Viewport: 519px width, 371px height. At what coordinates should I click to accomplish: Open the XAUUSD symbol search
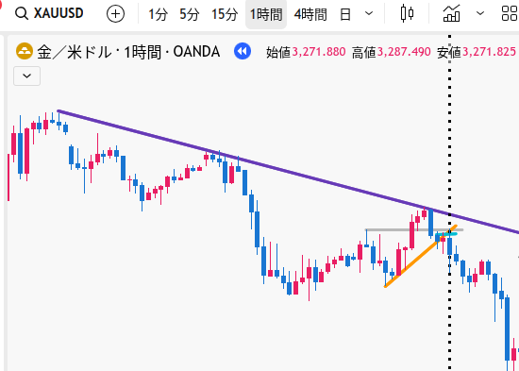pos(50,13)
